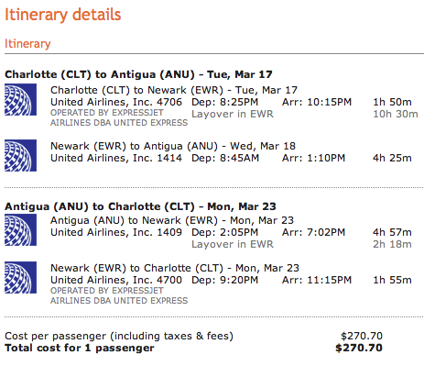The width and height of the screenshot is (424, 366).
Task: Click departure time 8:25PM
Action: pyautogui.click(x=239, y=102)
